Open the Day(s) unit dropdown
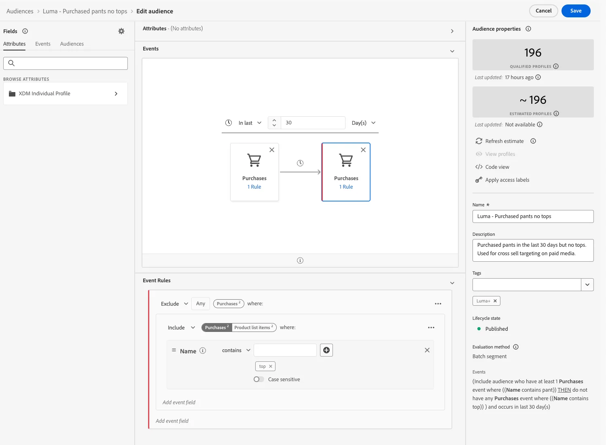606x445 pixels. [364, 123]
